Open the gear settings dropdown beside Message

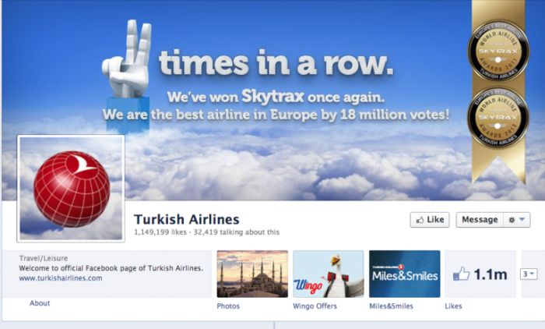click(x=517, y=220)
